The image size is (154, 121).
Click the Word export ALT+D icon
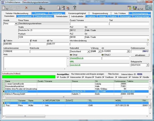135,8
